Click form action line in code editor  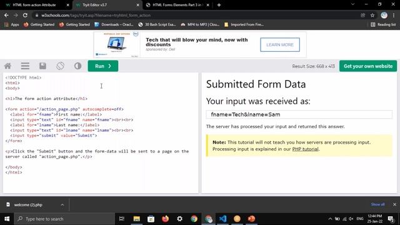click(64, 109)
